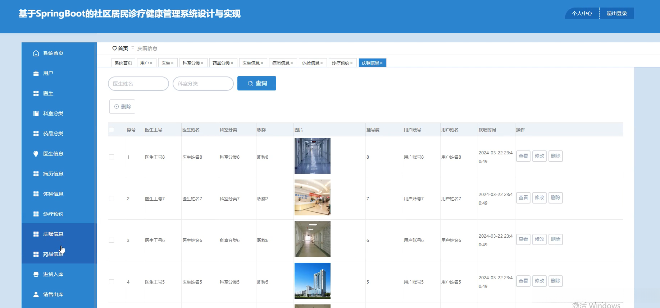
Task: Click the grid icon beside 药品分类 in sidebar
Action: tap(36, 134)
